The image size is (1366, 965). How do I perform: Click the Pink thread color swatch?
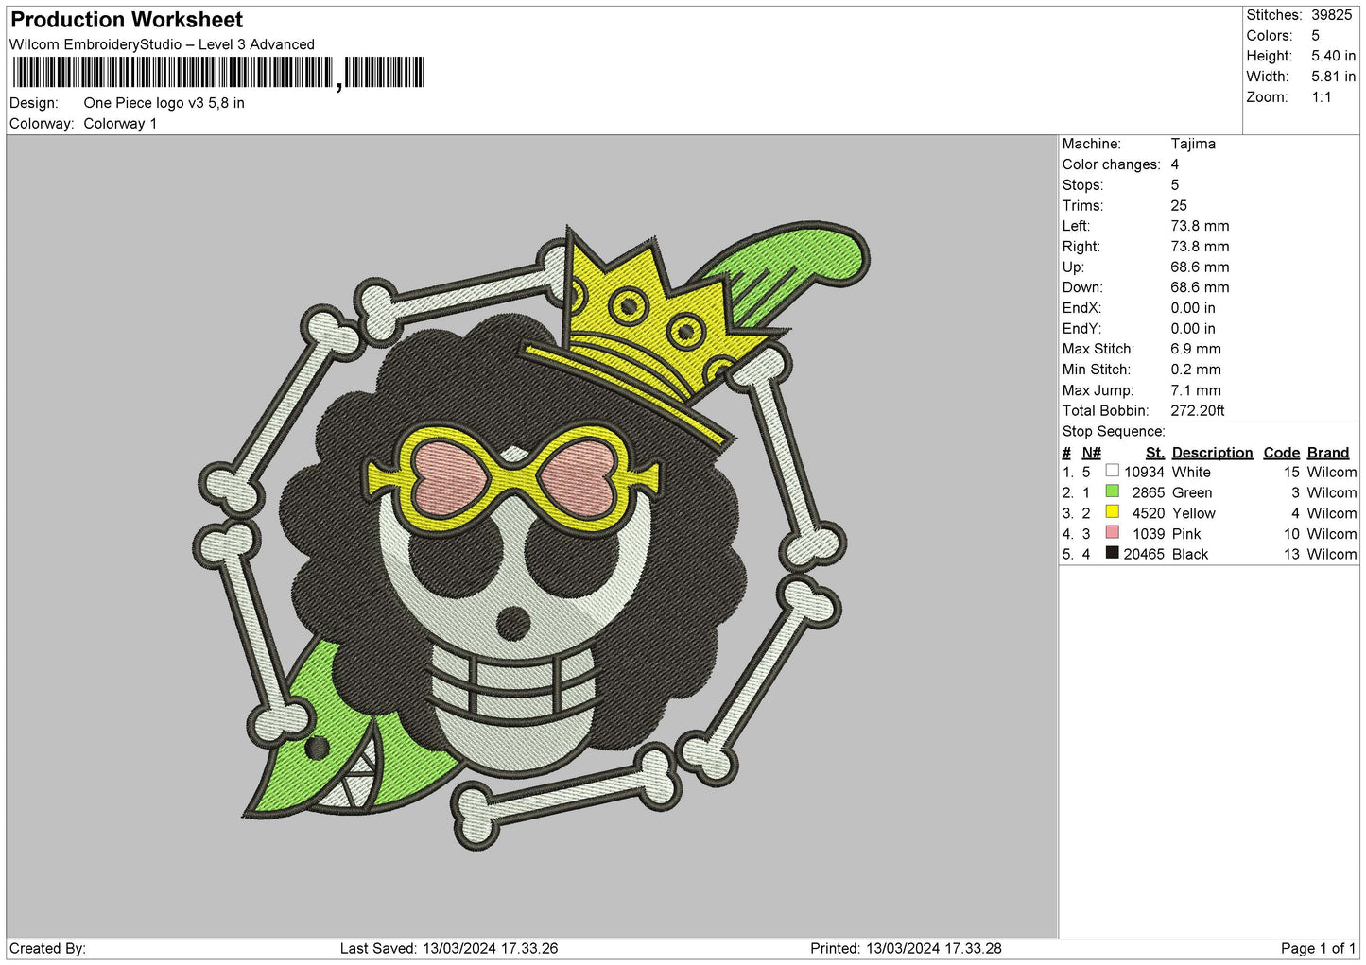point(1112,533)
